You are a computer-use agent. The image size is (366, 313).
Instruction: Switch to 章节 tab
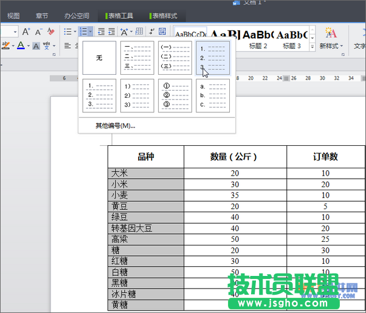coord(42,16)
